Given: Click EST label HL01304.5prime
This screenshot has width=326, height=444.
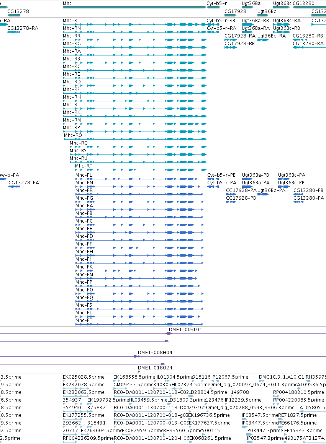Looking at the screenshot, I should (x=174, y=377).
